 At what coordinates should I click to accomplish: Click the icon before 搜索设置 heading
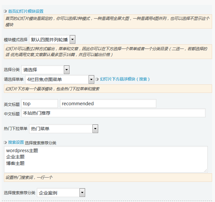click(6, 143)
